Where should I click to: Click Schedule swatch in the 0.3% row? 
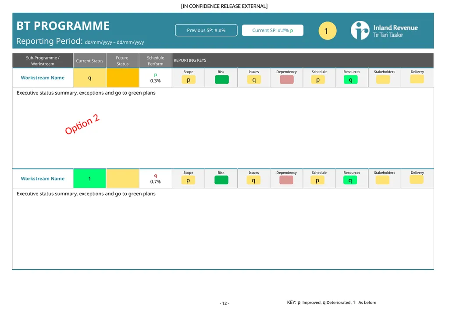pos(318,80)
